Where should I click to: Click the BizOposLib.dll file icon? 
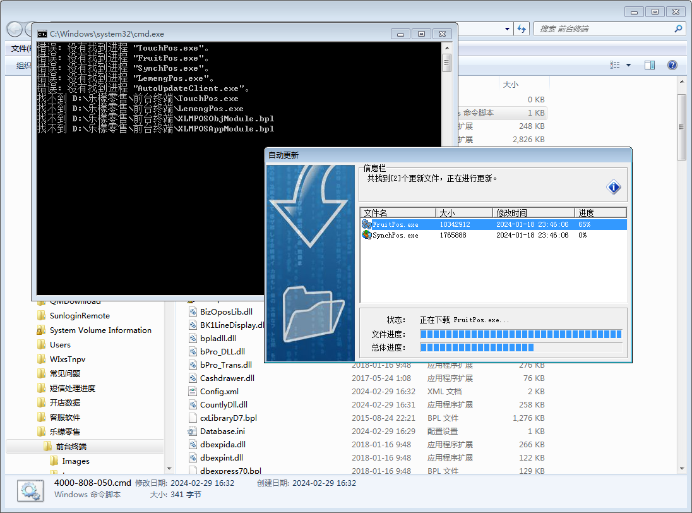click(193, 311)
